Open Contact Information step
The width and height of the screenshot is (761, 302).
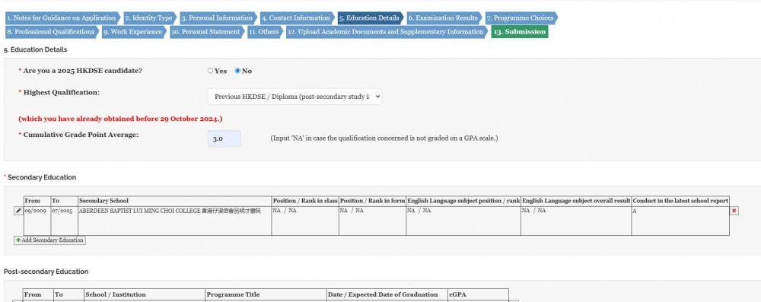tap(297, 18)
